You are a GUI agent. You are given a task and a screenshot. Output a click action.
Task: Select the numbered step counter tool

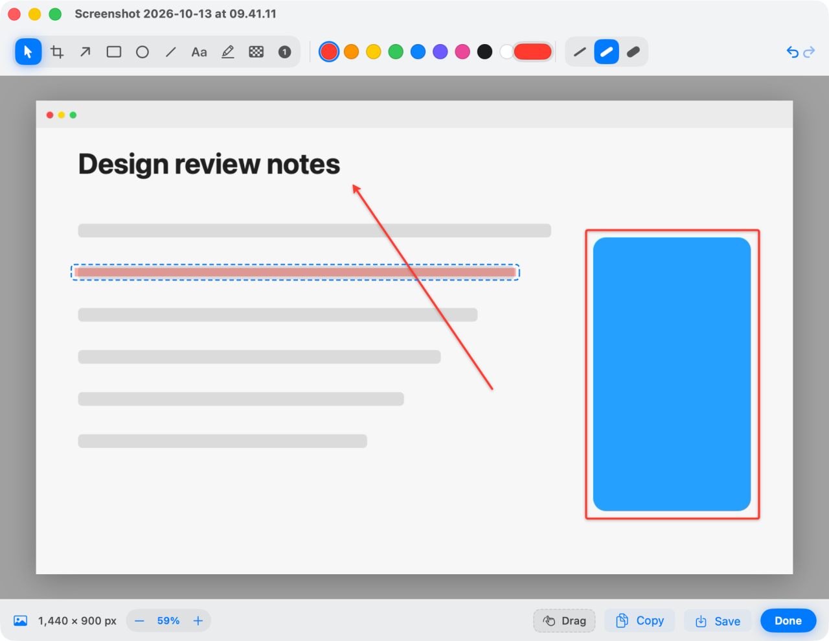coord(285,52)
